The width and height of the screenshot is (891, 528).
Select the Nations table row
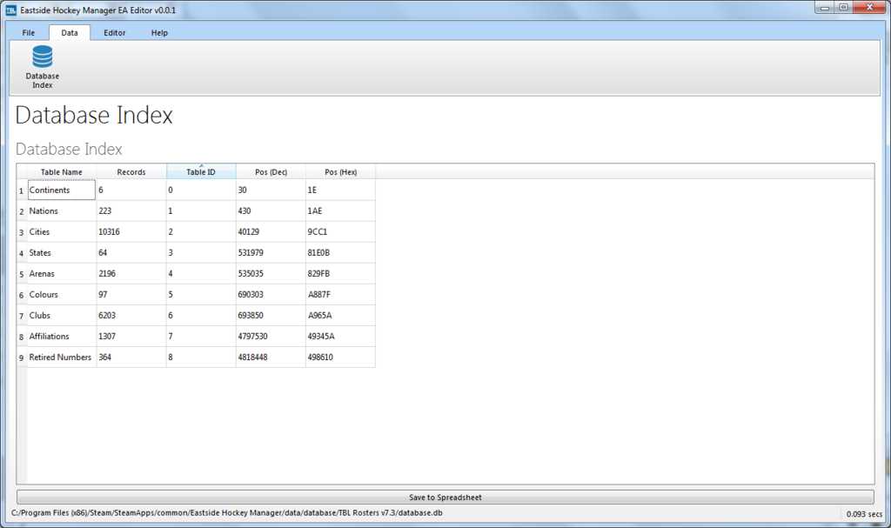[x=61, y=211]
